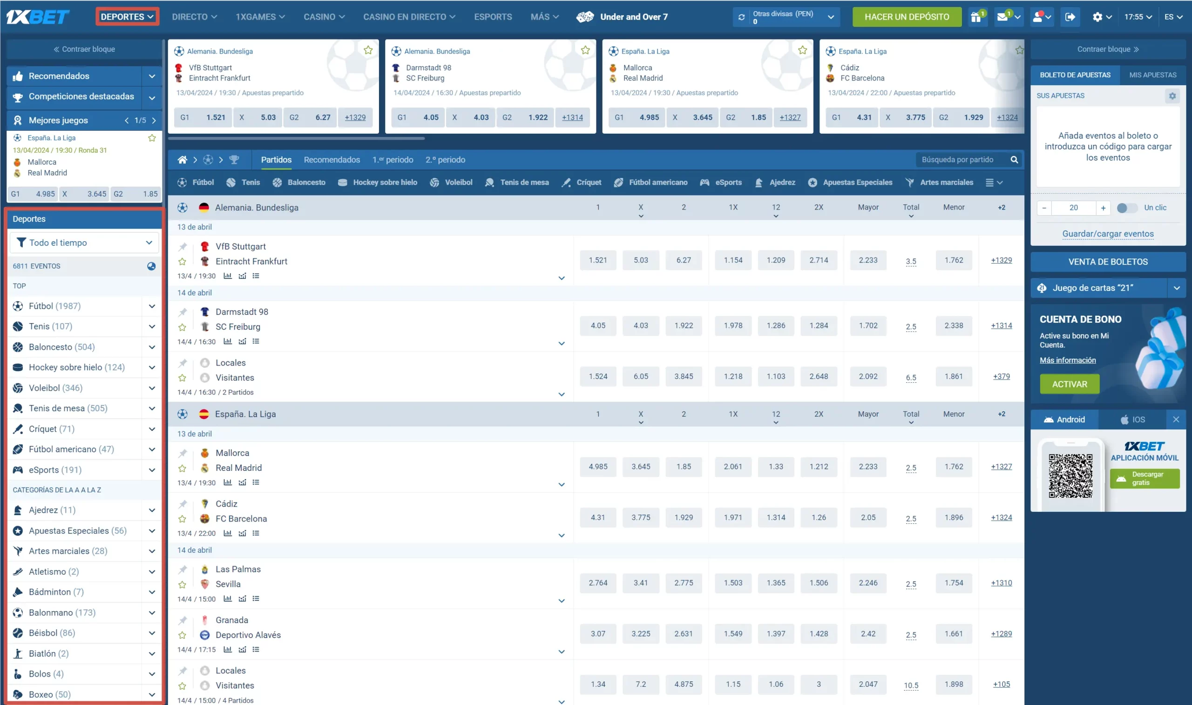Open the gift bonuses icon
The height and width of the screenshot is (705, 1192).
tap(977, 17)
